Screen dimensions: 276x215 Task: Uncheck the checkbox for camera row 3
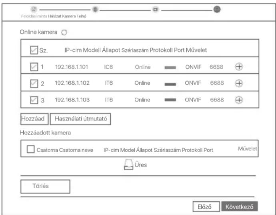click(34, 100)
